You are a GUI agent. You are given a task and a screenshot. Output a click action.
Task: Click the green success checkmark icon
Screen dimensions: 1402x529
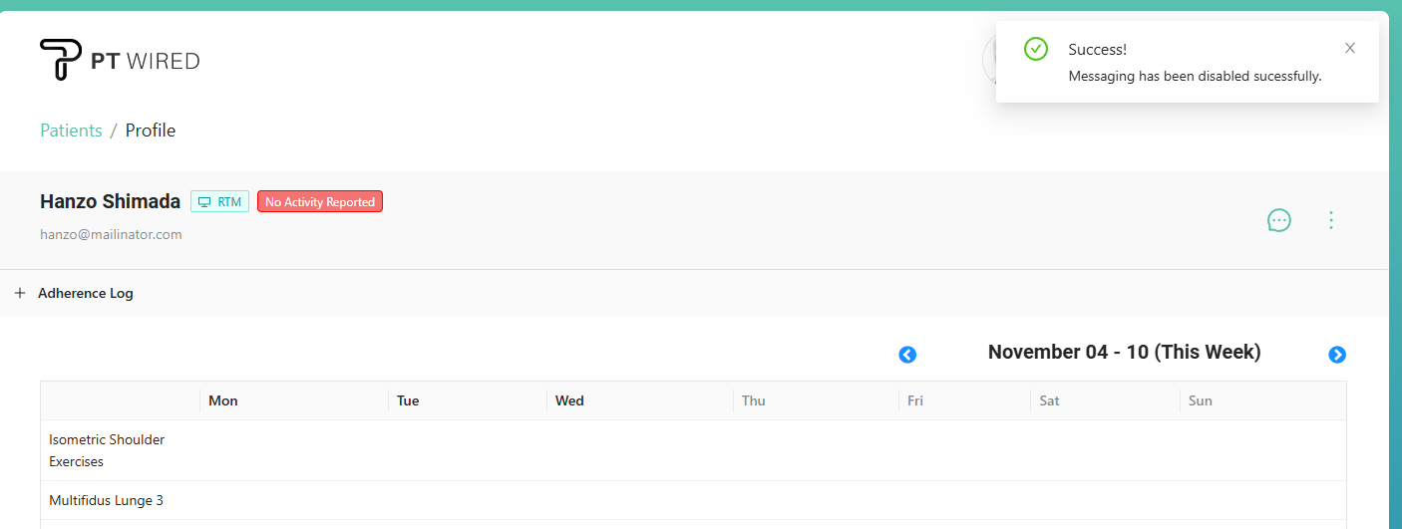(1036, 49)
